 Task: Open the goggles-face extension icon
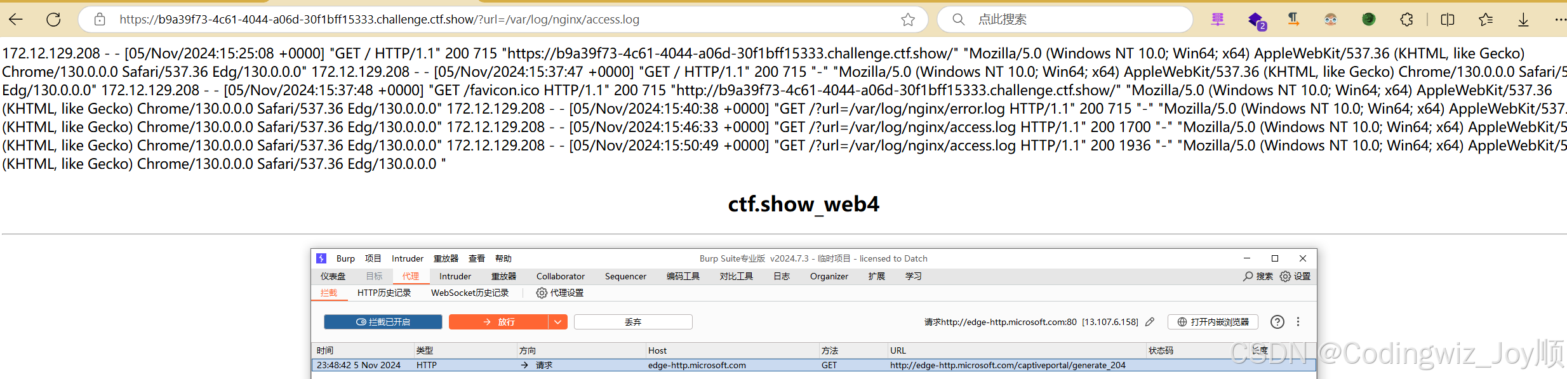point(1331,20)
